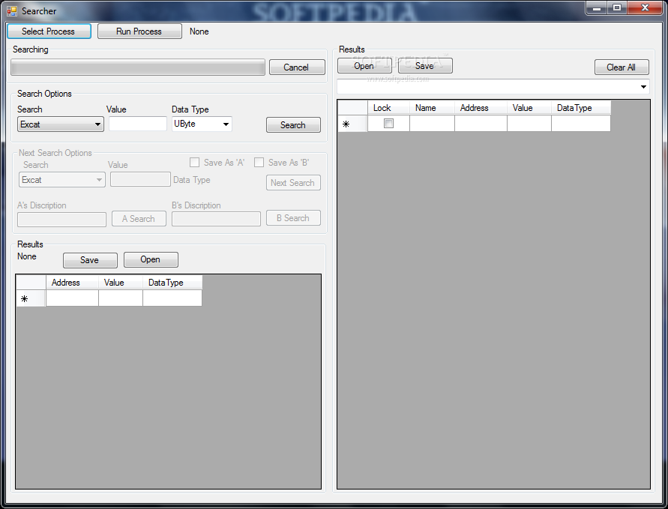The width and height of the screenshot is (668, 509).
Task: Open the UByte Data Type dropdown
Action: coord(202,124)
